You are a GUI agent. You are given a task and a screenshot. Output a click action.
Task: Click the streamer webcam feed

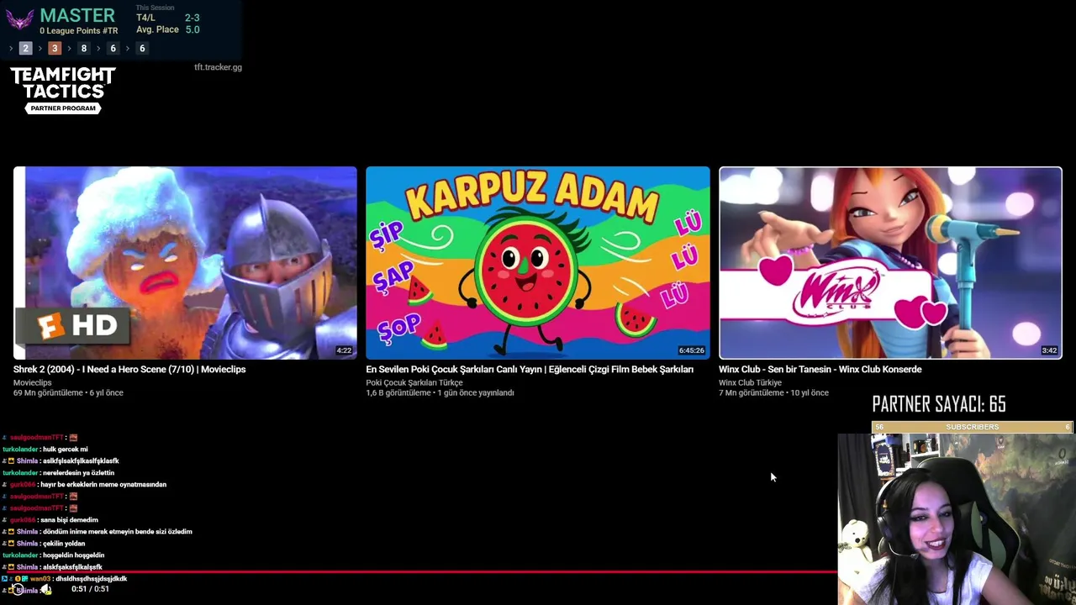pyautogui.click(x=957, y=519)
